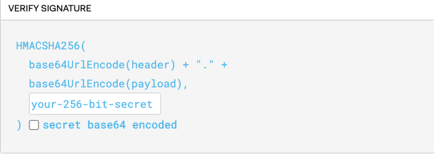The image size is (434, 155).
Task: Click the word 'header' in the code
Action: click(150, 65)
